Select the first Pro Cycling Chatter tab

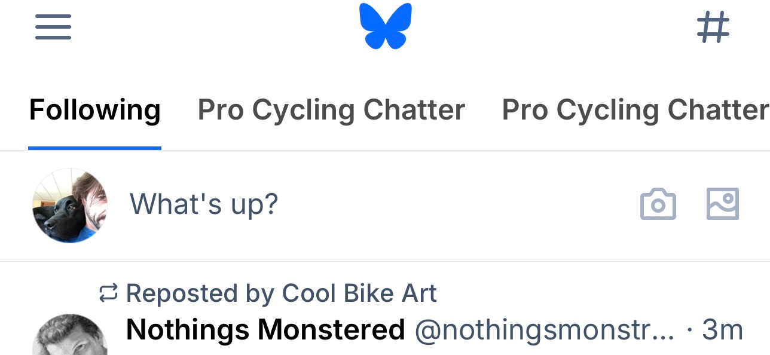click(x=331, y=110)
